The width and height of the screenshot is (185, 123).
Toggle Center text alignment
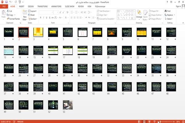74,18
